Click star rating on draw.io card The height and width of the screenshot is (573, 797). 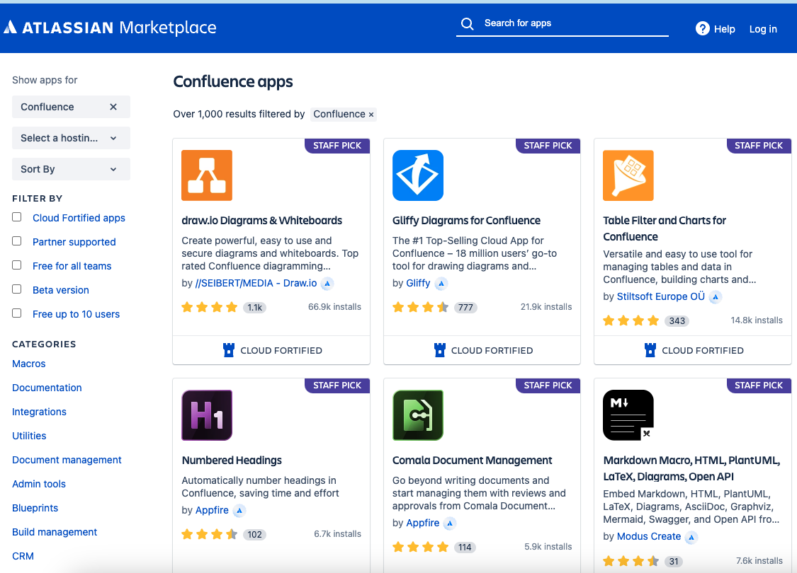(210, 307)
